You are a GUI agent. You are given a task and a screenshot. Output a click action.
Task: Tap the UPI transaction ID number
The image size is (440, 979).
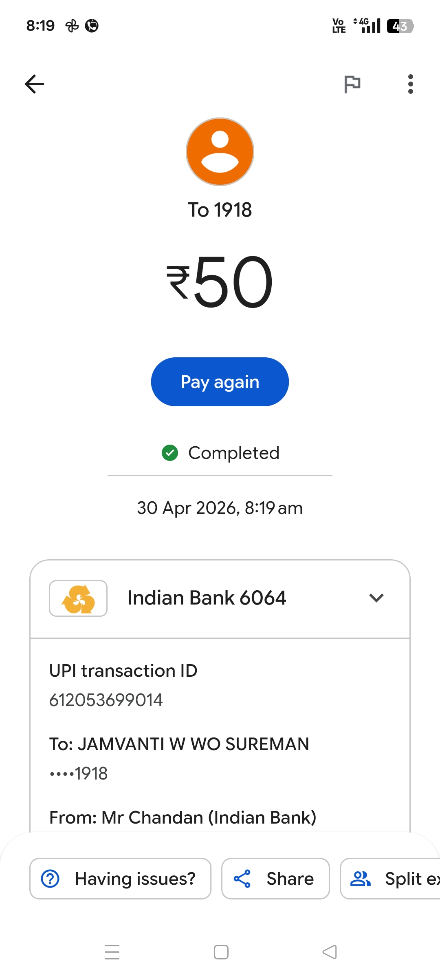[x=106, y=700]
